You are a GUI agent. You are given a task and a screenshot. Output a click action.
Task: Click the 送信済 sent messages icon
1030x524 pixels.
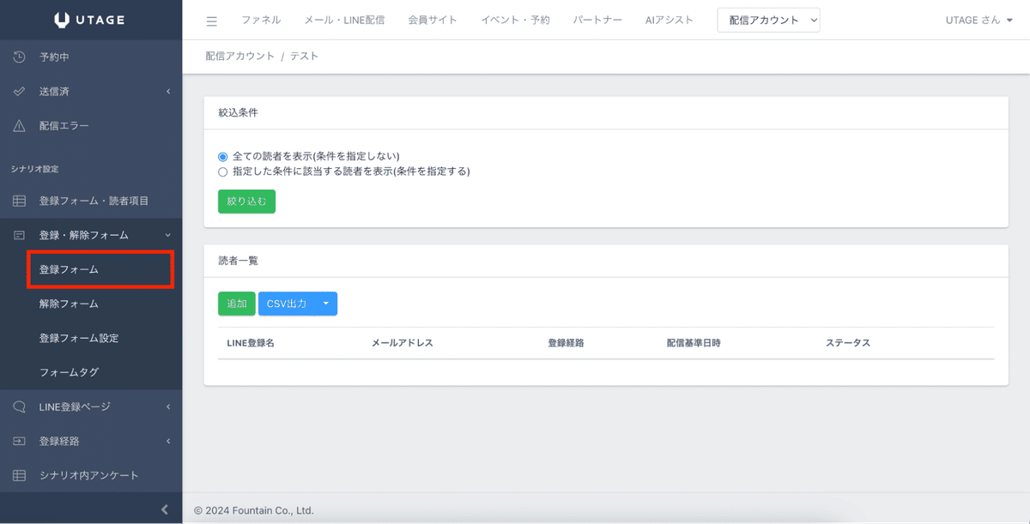tap(19, 91)
